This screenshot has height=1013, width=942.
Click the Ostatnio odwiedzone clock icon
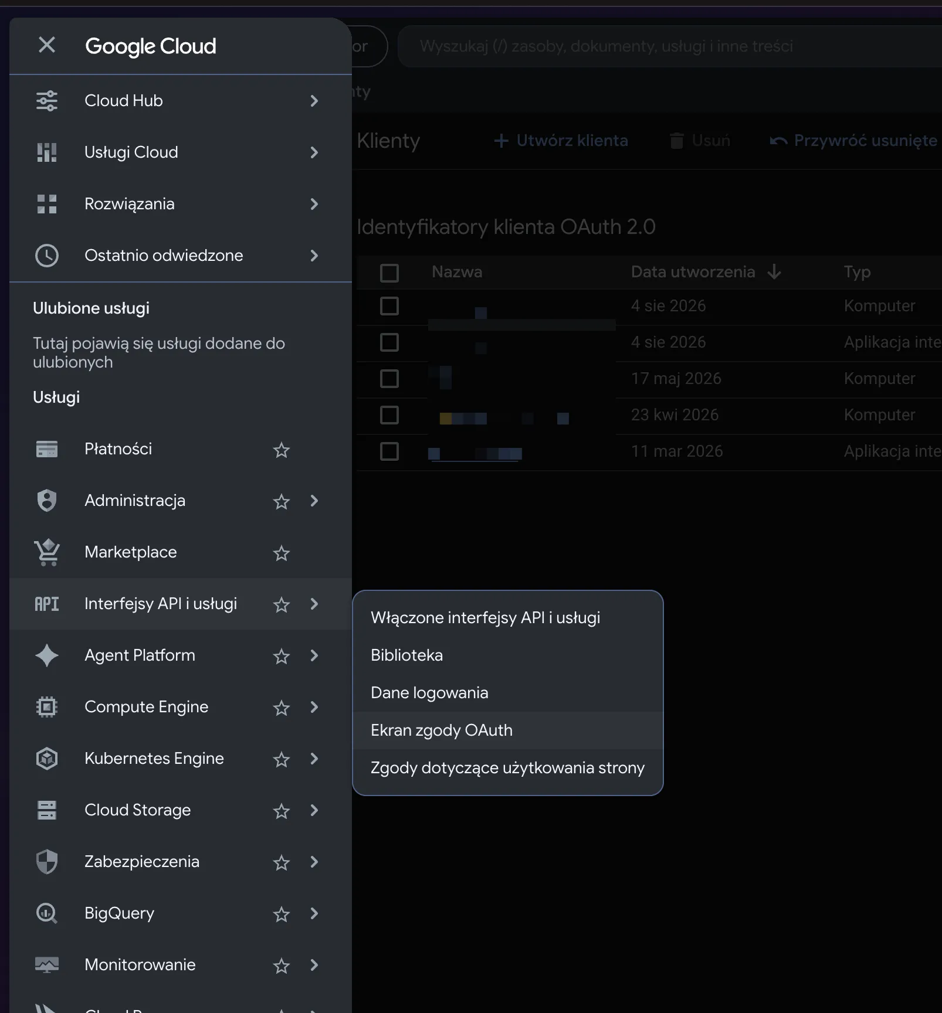[x=47, y=256]
